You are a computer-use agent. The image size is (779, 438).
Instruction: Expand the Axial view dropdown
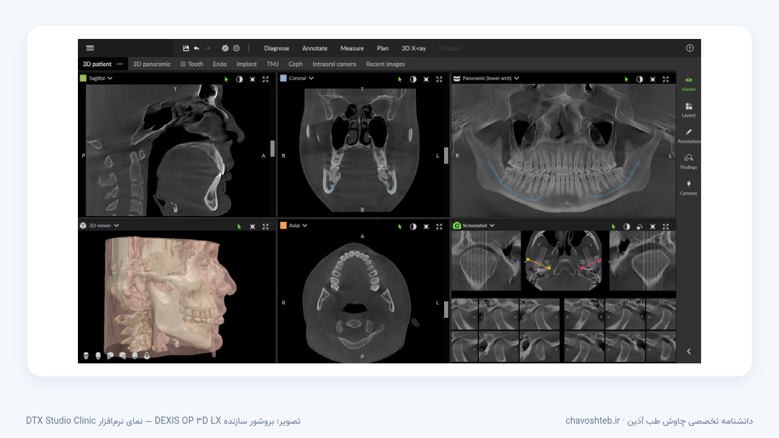click(304, 225)
